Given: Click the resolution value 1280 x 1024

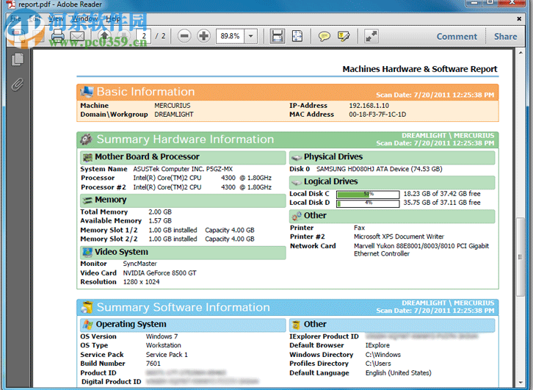Looking at the screenshot, I should click(x=141, y=282).
